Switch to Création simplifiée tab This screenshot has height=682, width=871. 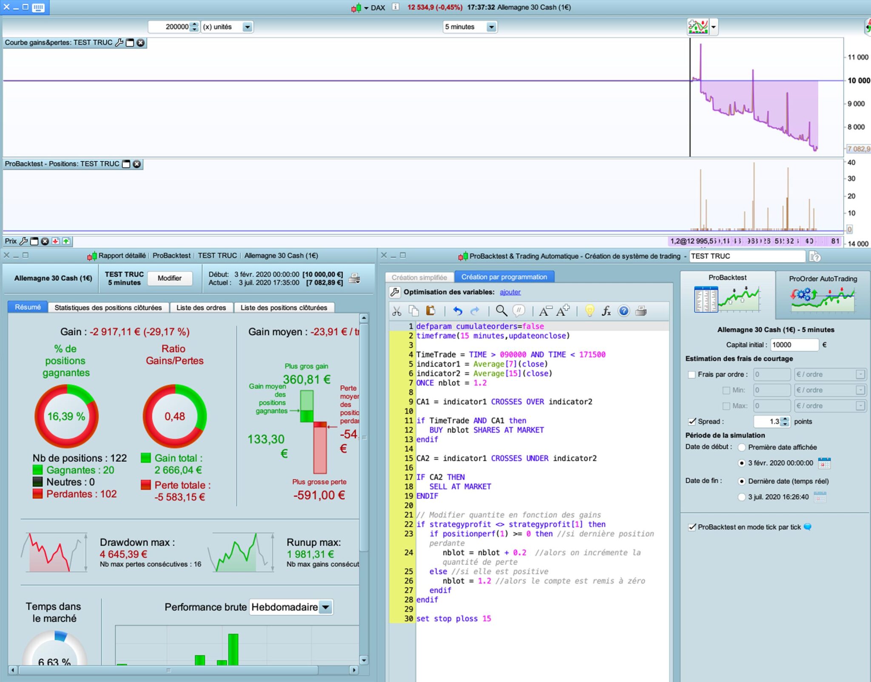pyautogui.click(x=419, y=277)
